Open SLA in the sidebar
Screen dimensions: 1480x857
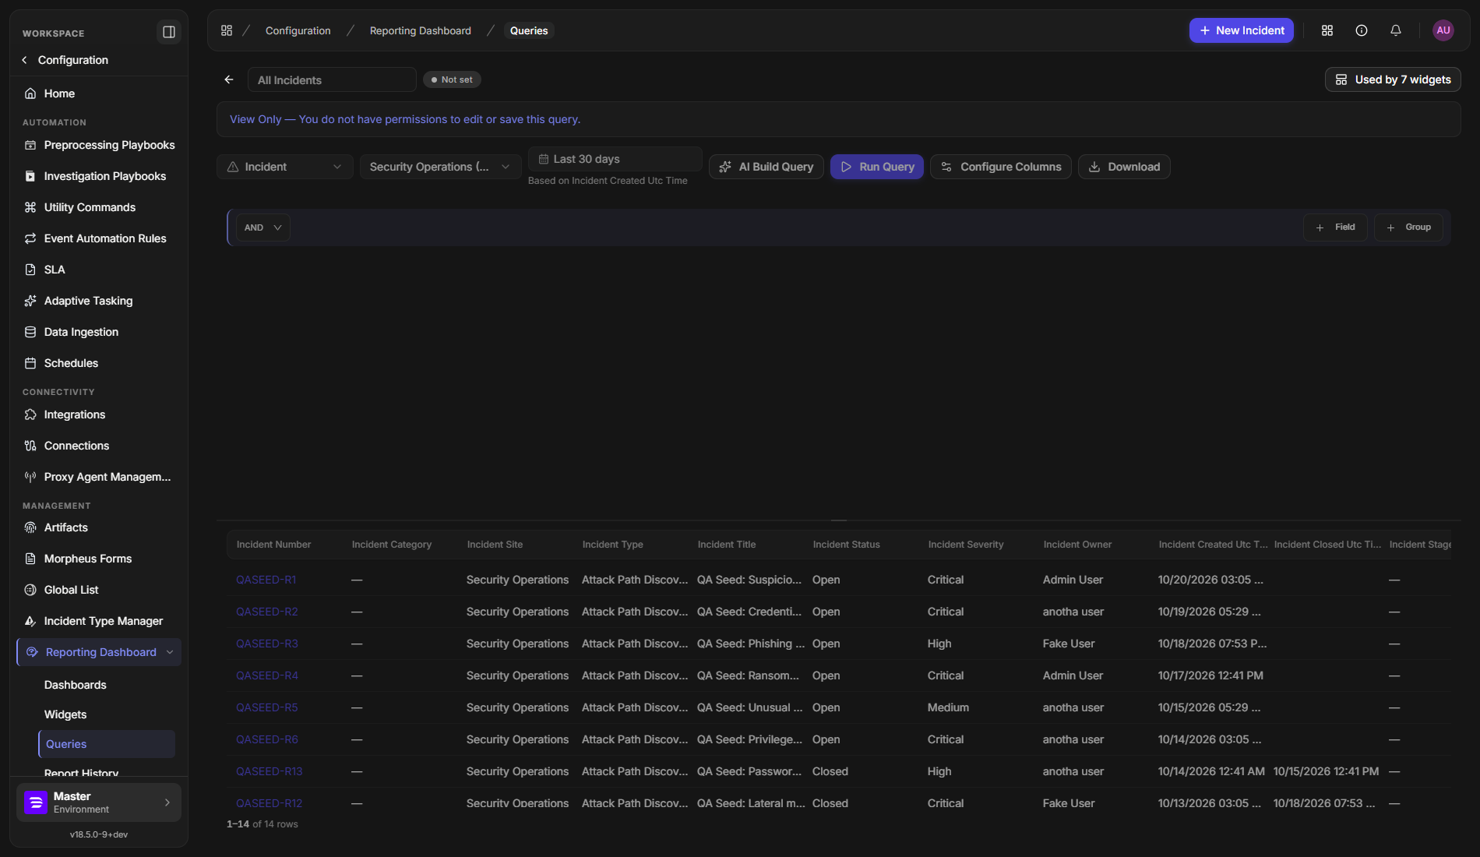click(x=99, y=270)
